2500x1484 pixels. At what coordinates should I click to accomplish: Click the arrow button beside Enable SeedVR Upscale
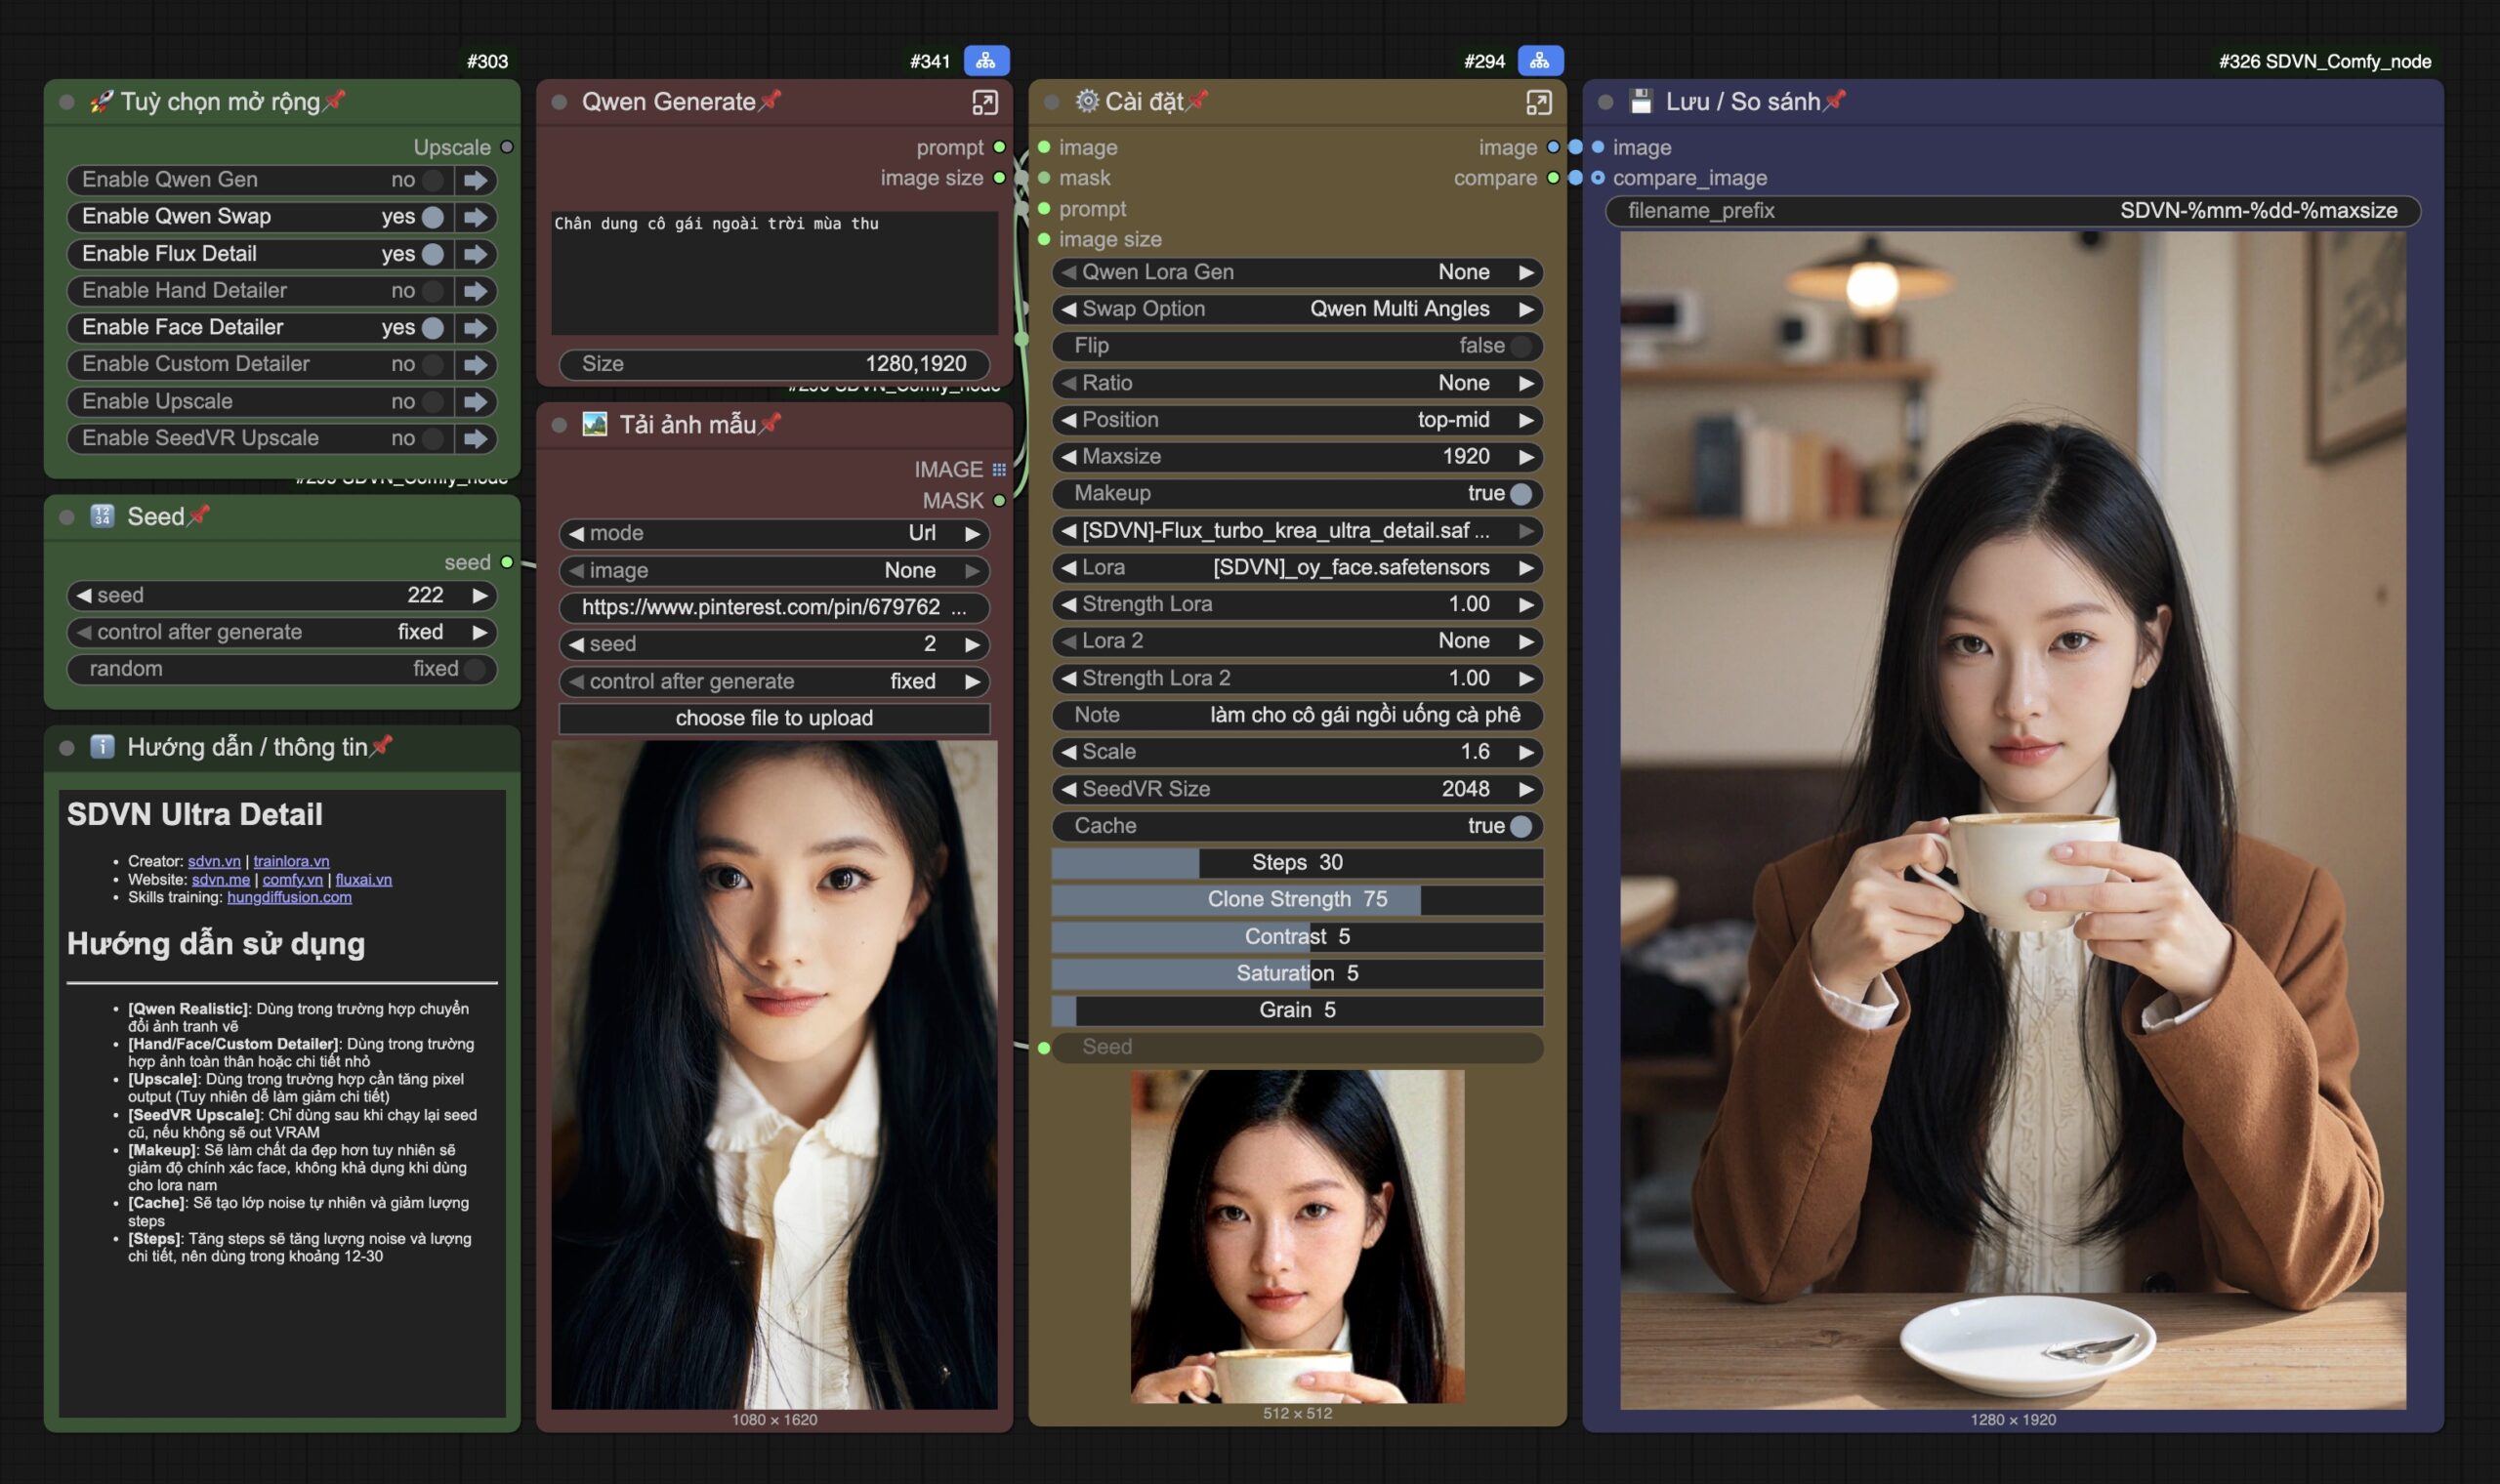tap(476, 438)
